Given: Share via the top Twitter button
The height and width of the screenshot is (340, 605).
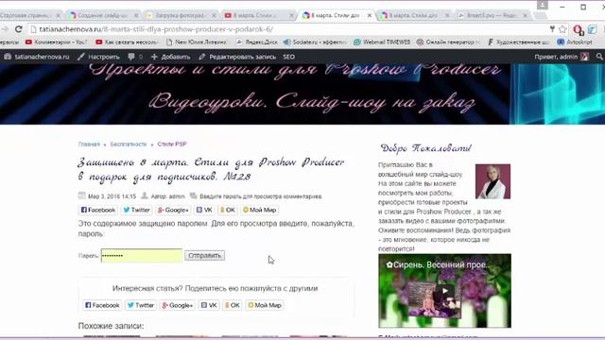Looking at the screenshot, I should point(136,210).
